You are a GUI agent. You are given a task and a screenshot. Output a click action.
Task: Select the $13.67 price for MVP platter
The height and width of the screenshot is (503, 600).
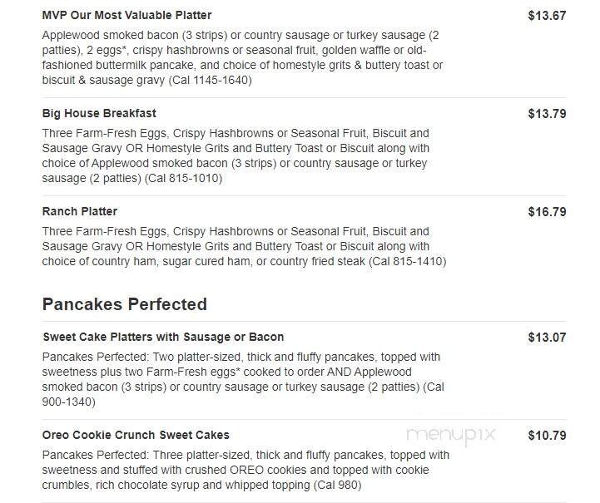tap(547, 15)
